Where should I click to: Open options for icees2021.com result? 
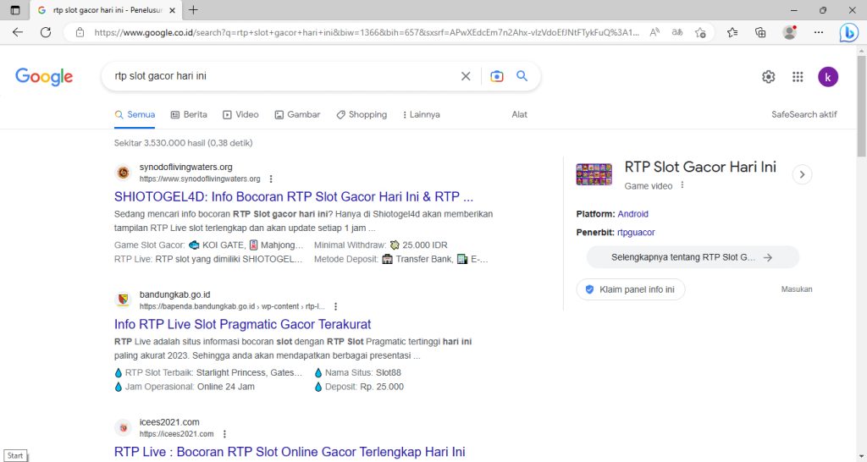[224, 434]
